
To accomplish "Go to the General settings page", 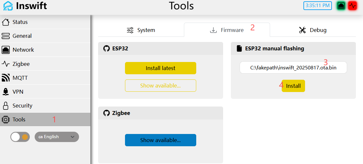I will tap(45, 36).
